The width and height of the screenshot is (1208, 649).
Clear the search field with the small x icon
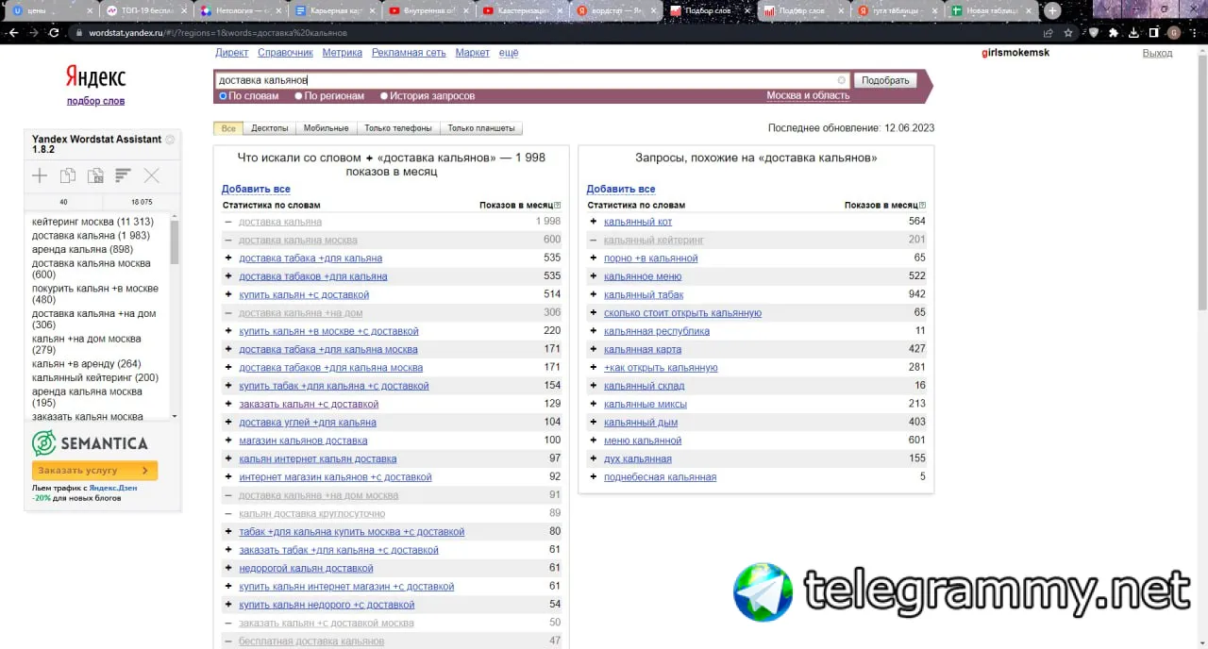842,80
